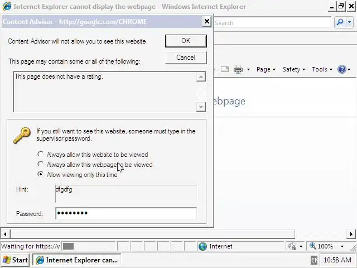
Task: Open the Windows Start menu
Action: pyautogui.click(x=15, y=260)
